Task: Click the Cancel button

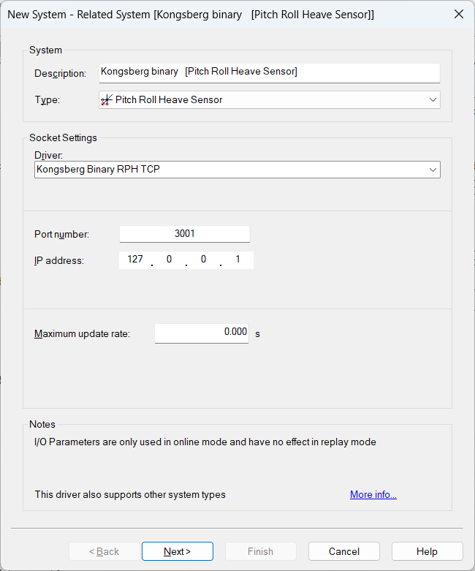Action: (x=344, y=551)
